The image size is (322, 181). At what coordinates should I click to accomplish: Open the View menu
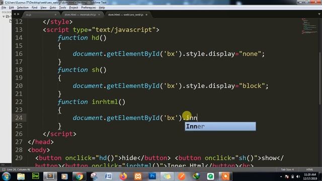coord(43,8)
